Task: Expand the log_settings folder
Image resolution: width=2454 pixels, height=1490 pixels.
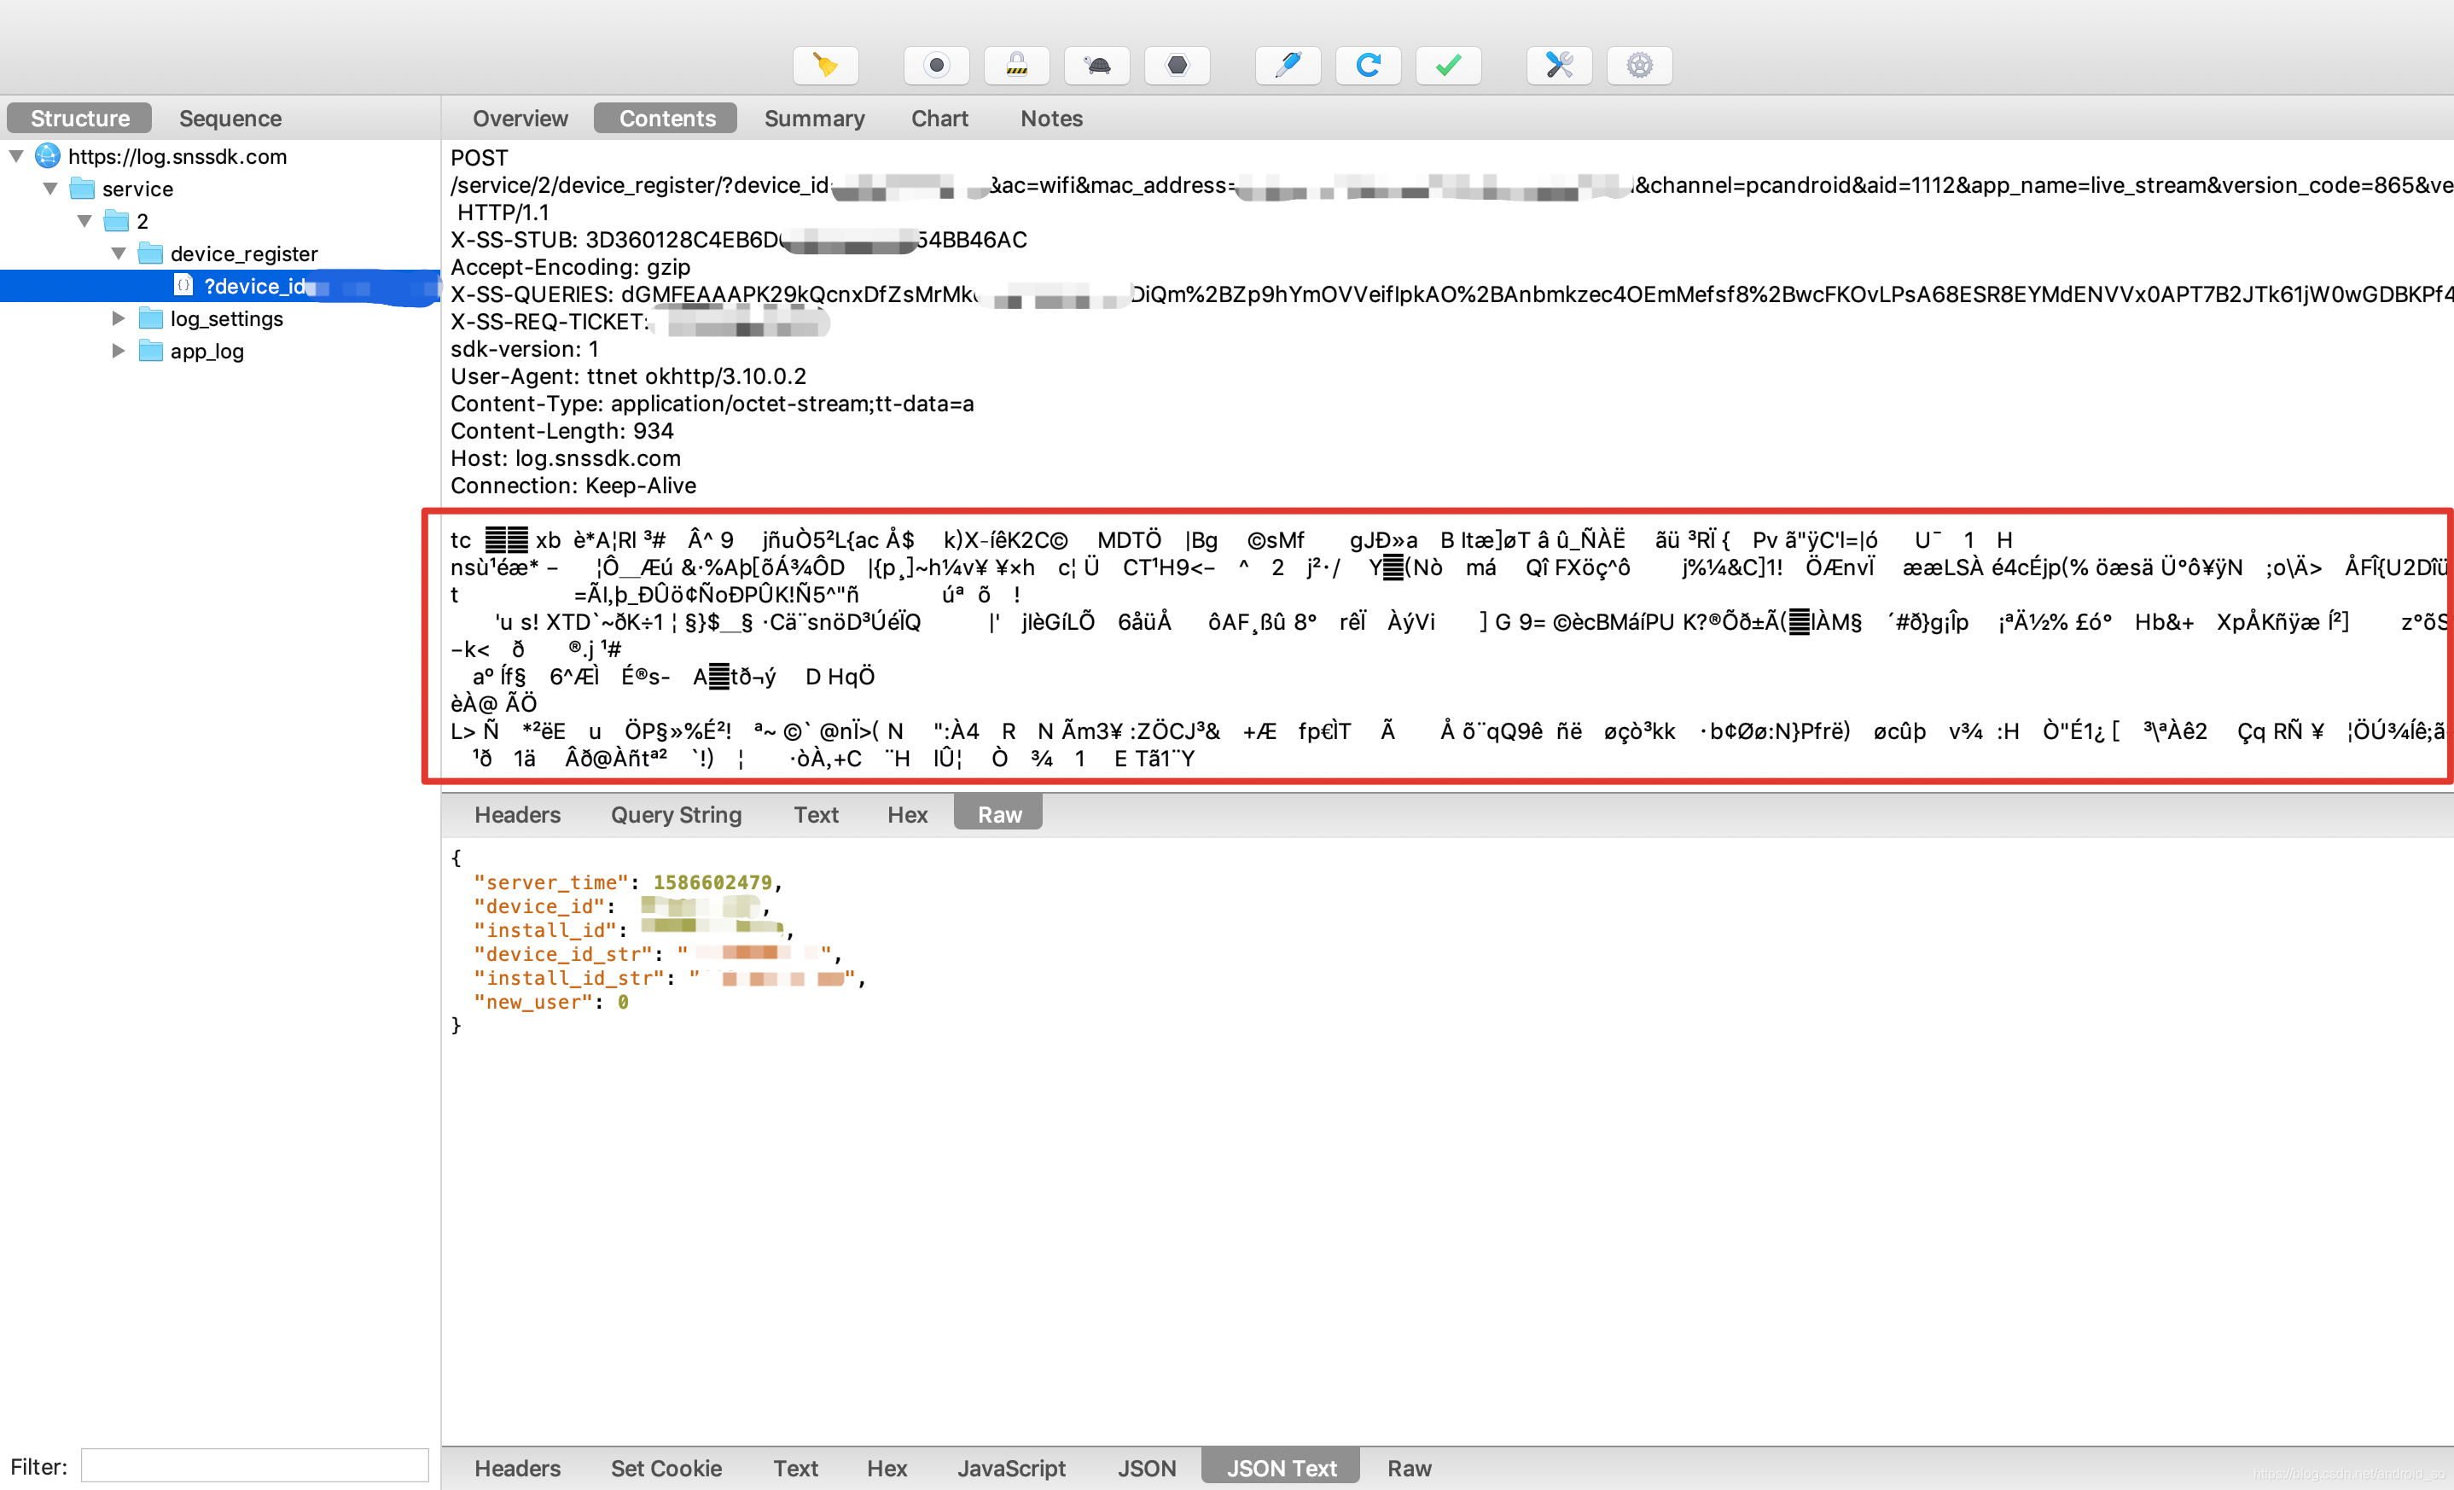Action: point(119,318)
